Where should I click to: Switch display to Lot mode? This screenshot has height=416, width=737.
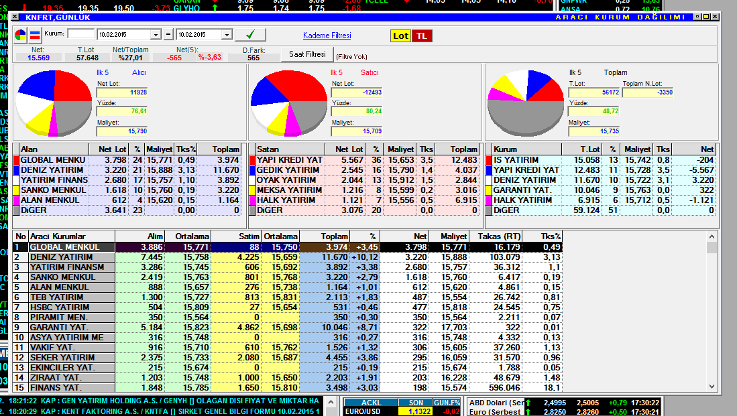[x=400, y=36]
